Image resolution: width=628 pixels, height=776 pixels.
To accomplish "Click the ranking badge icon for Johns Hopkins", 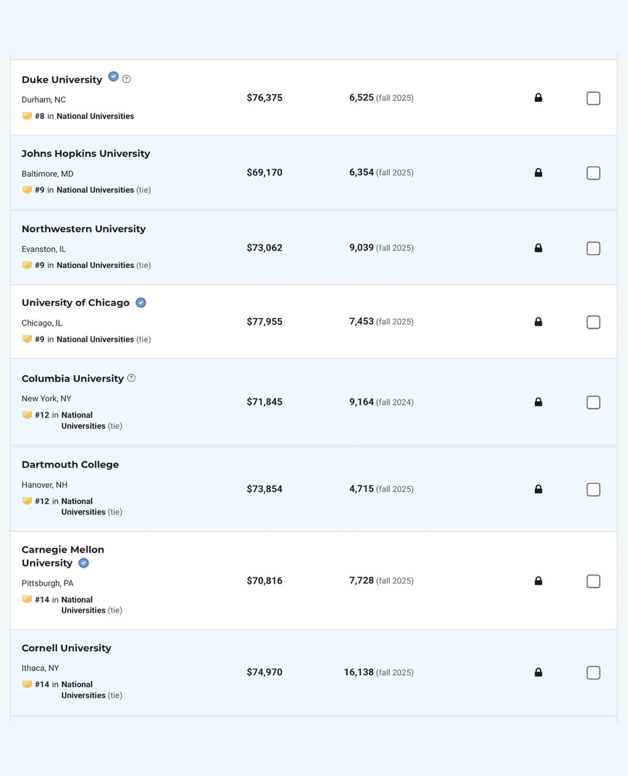I will (x=27, y=189).
